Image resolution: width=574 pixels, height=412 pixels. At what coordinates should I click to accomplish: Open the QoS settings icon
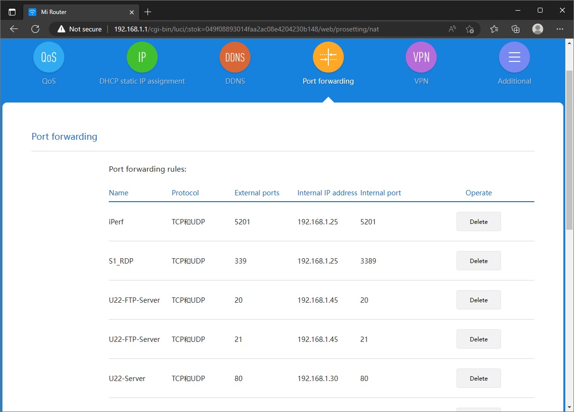pos(48,57)
